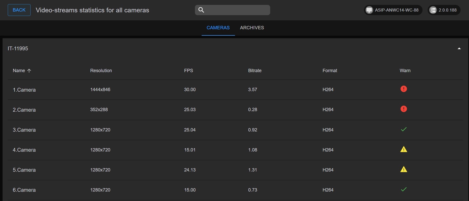469x201 pixels.
Task: Collapse the IT-11995 camera group
Action: tap(459, 49)
